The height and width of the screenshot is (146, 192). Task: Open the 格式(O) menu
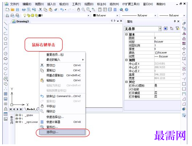pos(64,4)
